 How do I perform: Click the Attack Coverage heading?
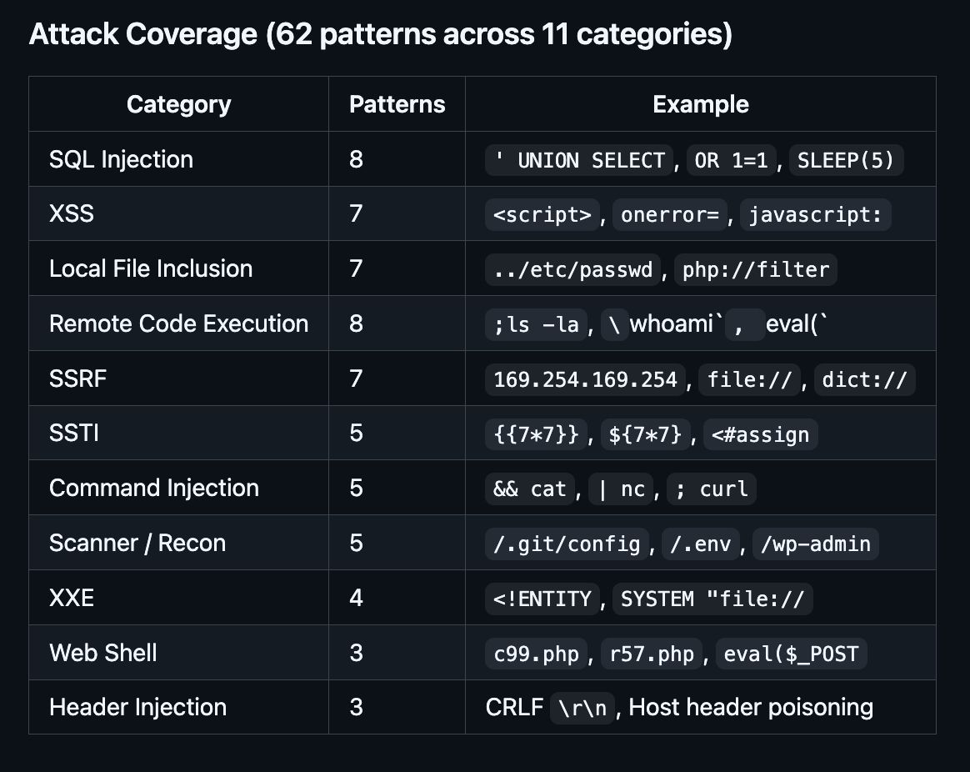pos(381,34)
